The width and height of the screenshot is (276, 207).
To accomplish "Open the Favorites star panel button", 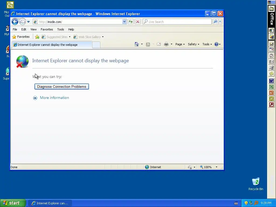I will (21, 37).
